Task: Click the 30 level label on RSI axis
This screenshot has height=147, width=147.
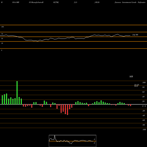Action: tap(2, 43)
